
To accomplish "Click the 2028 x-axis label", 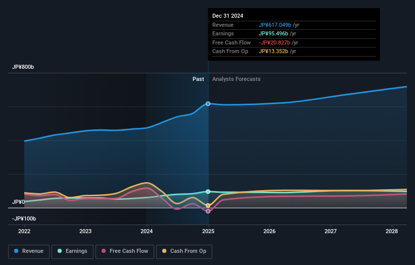I will click(x=392, y=232).
